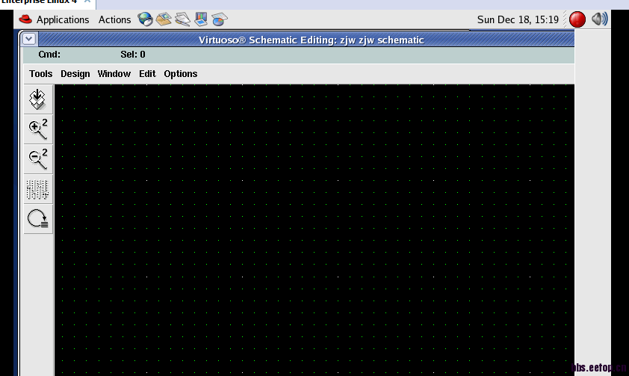Select the Zoom In by 2 tool
Viewport: 629px width, 376px height.
(37, 129)
